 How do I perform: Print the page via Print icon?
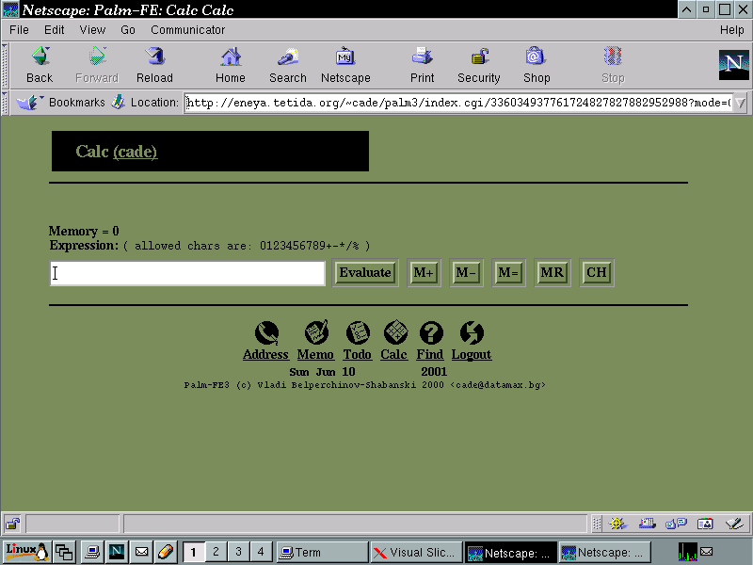click(x=422, y=57)
